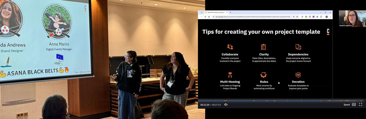Image resolution: width=366 pixels, height=119 pixels.
Task: Click the green circle extension icon
Action: tap(306, 17)
